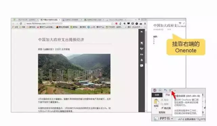Reload the page with the browser refresh icon
217x126 pixels.
(x=21, y=24)
